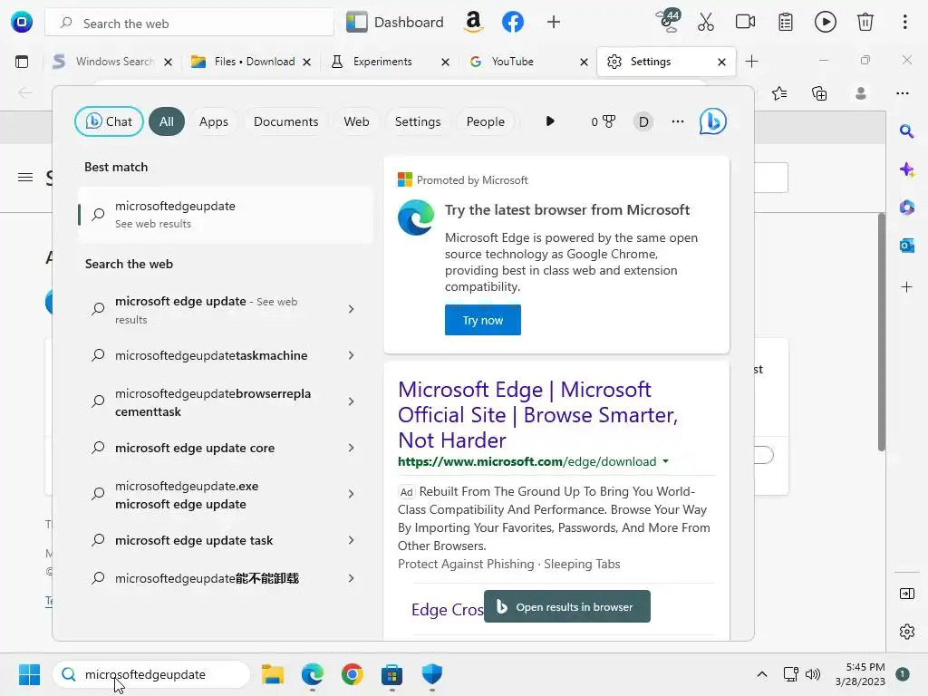
Task: Open the vertical three-dot menu in top bar
Action: point(905,22)
